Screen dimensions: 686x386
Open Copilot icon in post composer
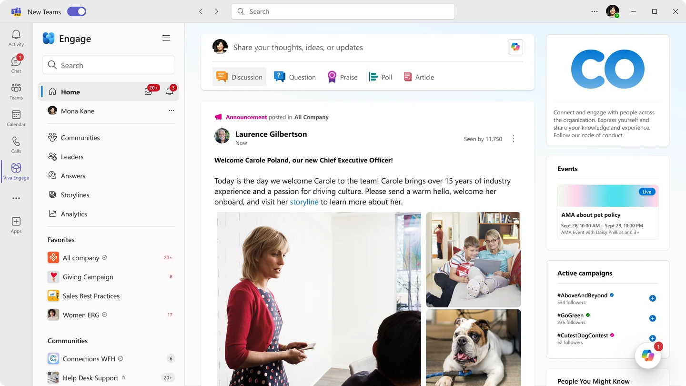(515, 47)
